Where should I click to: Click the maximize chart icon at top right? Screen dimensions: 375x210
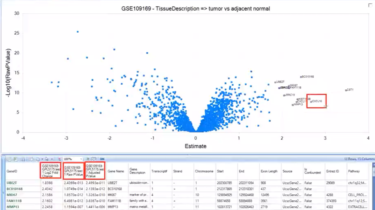coord(370,5)
